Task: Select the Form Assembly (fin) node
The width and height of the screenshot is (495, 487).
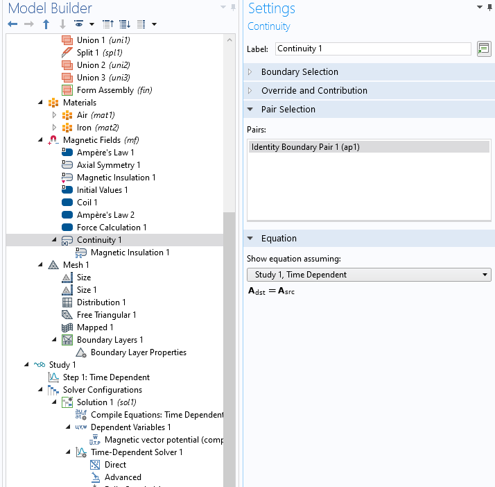Action: [x=114, y=90]
